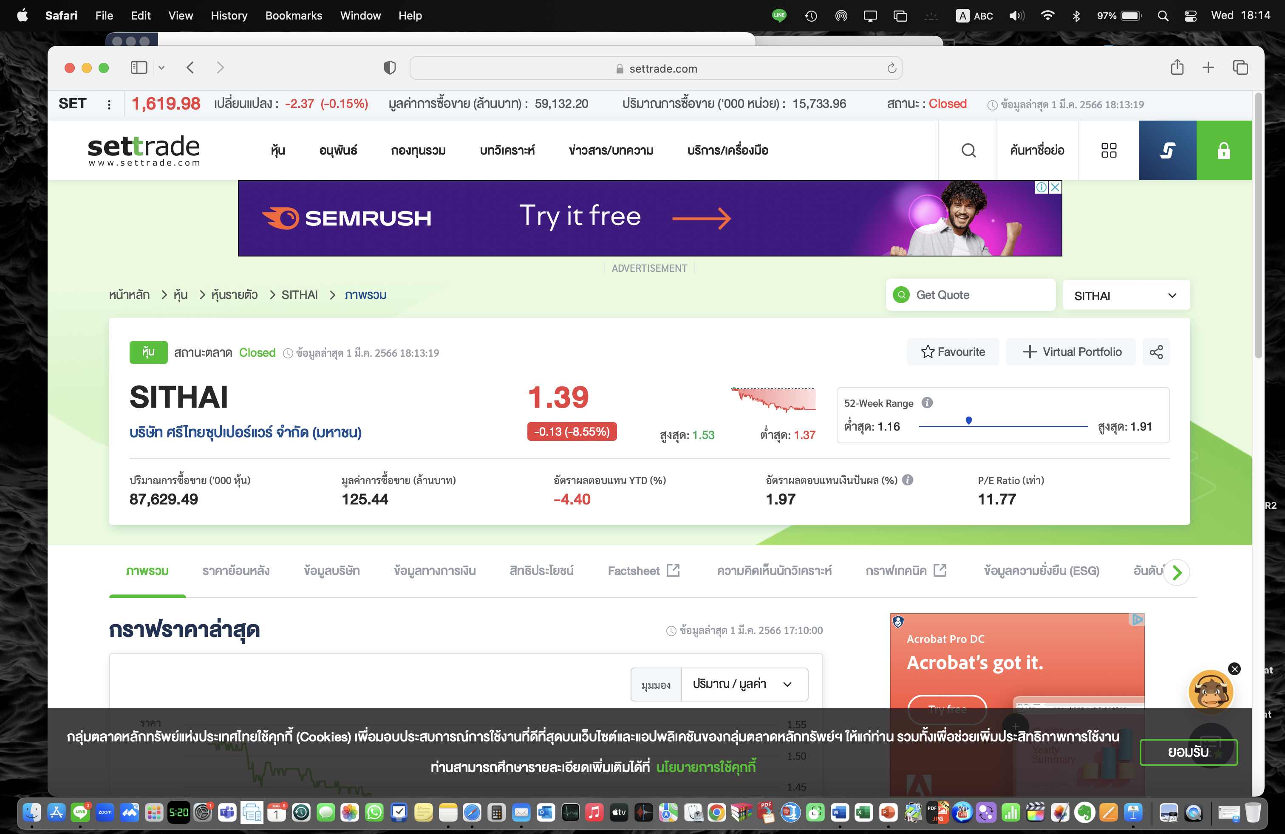
Task: Open the บทวิเคราะห์ navigation menu
Action: 507,150
